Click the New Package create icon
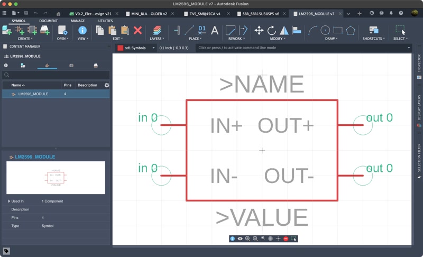423x257 pixels. coord(45,30)
